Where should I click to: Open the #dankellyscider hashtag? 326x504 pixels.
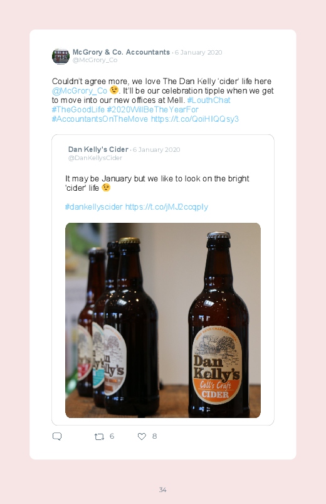coord(94,206)
